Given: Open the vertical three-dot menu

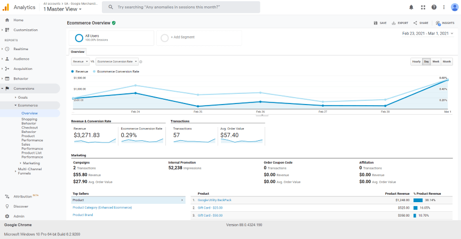Looking at the screenshot, I should 443,7.
